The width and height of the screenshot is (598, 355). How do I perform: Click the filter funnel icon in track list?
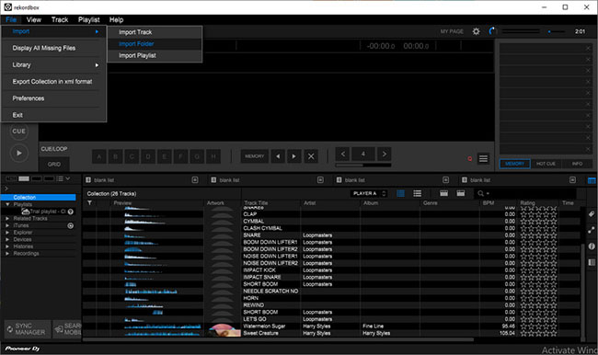(89, 203)
